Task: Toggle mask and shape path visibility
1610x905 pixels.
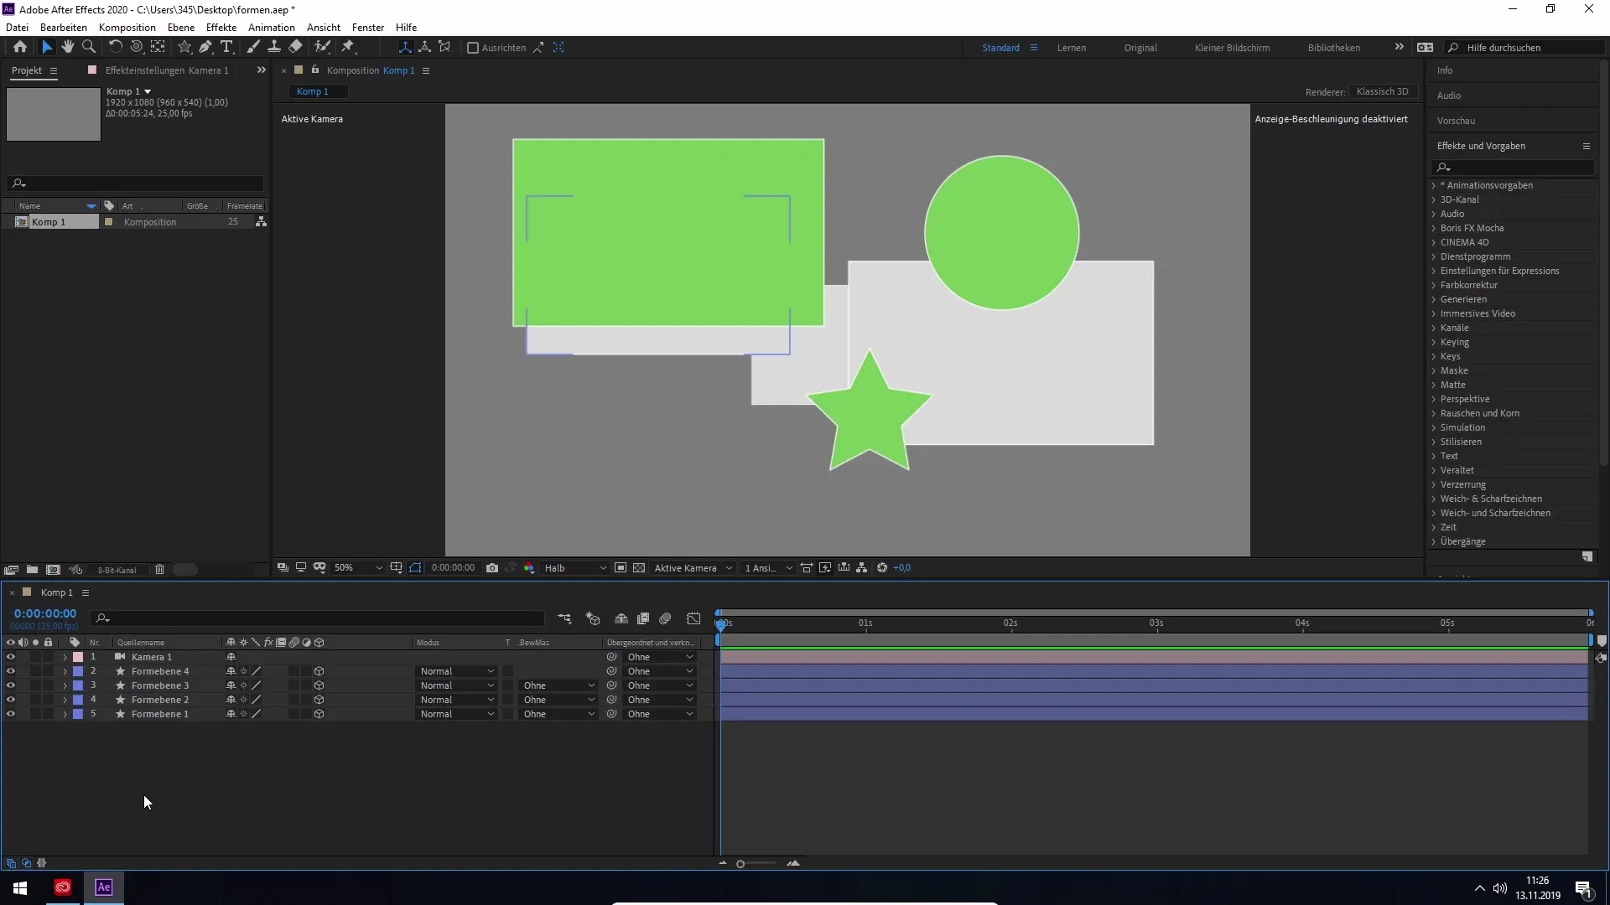Action: [x=416, y=568]
